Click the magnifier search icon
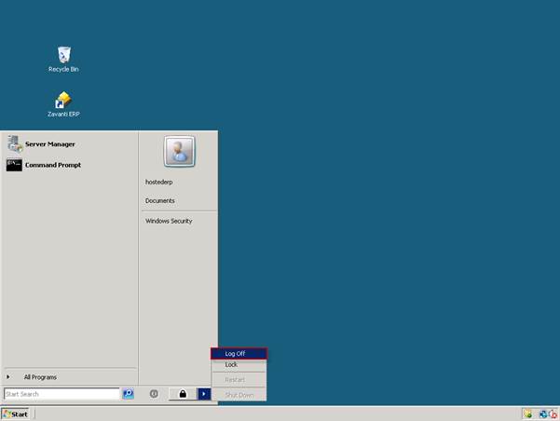This screenshot has width=560, height=421. (129, 394)
